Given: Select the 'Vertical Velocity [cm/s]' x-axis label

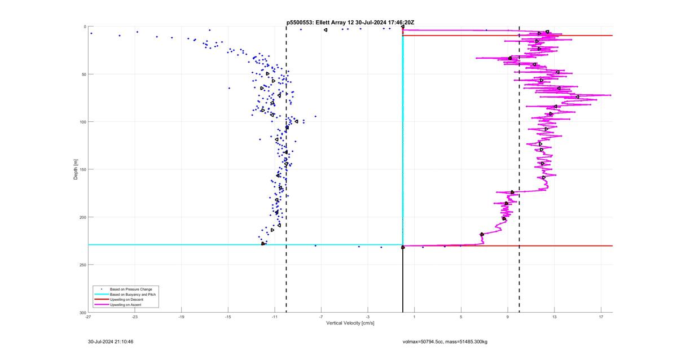Looking at the screenshot, I should [x=350, y=323].
